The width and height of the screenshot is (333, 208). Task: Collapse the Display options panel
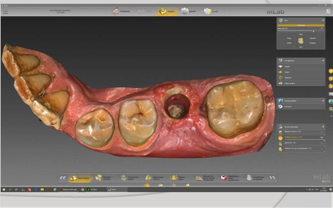click(x=323, y=127)
